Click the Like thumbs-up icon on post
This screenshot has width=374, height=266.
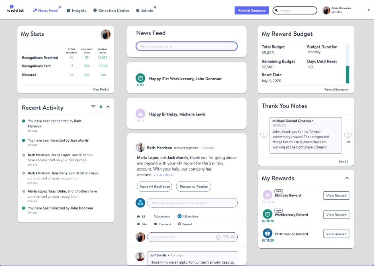(x=139, y=224)
